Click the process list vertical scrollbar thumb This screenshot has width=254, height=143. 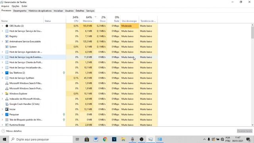point(252,33)
